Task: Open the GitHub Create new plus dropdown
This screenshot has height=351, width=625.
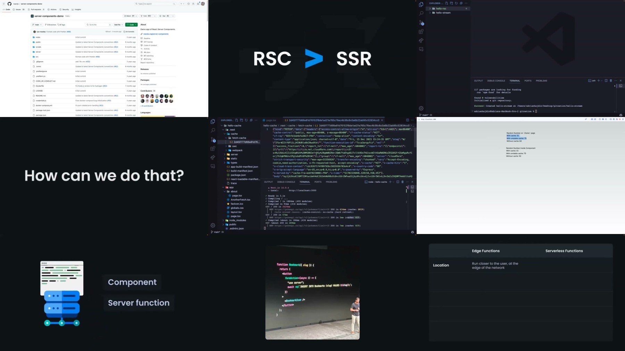Action: point(182,4)
